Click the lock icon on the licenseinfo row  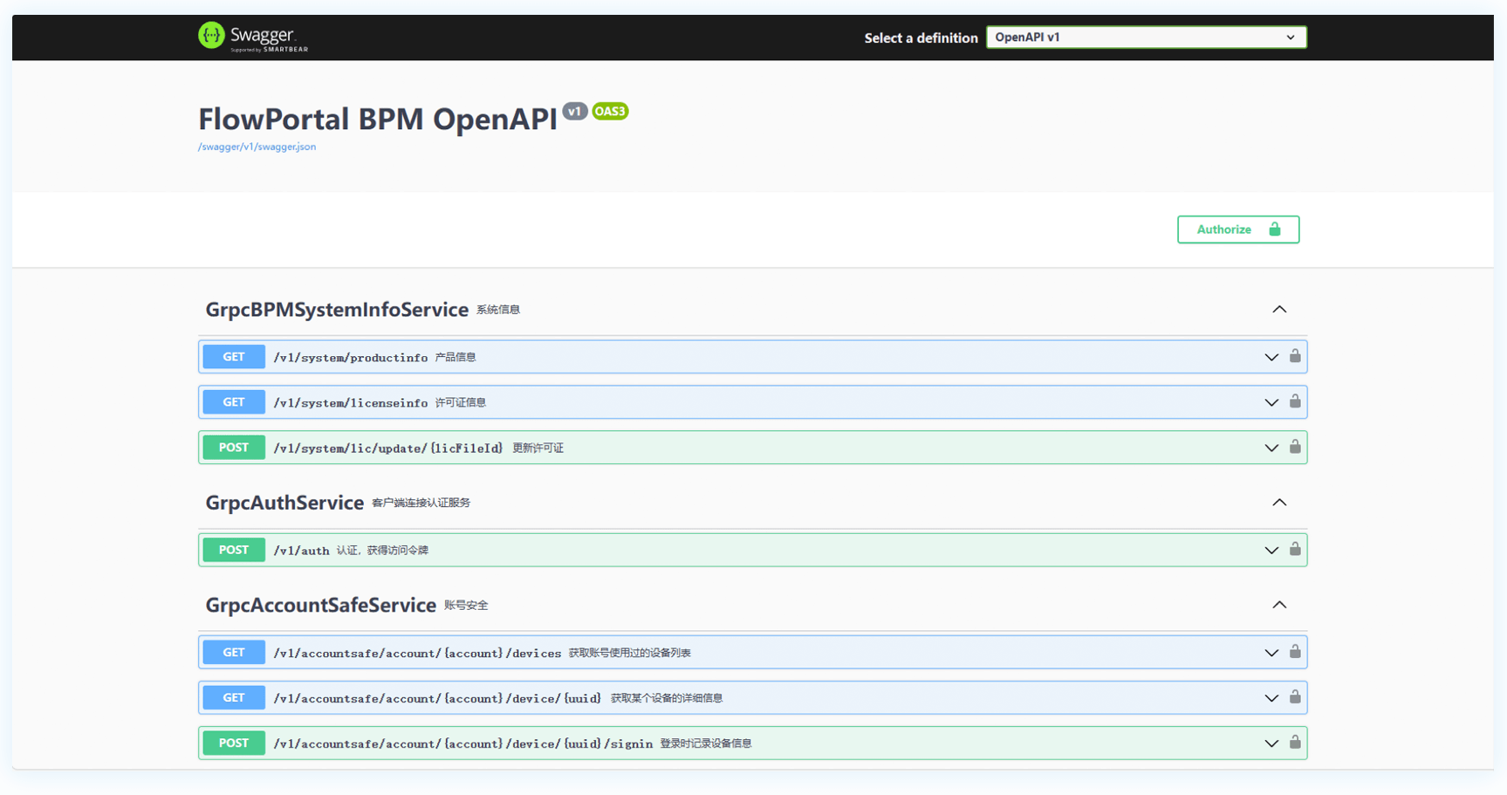[x=1295, y=401]
